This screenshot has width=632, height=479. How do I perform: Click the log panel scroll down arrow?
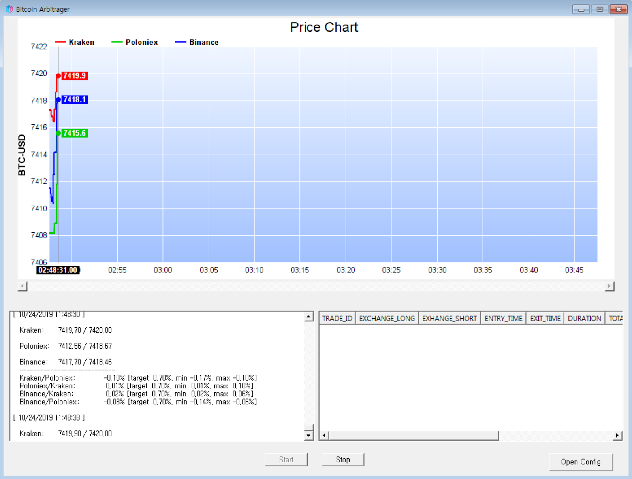coord(309,436)
